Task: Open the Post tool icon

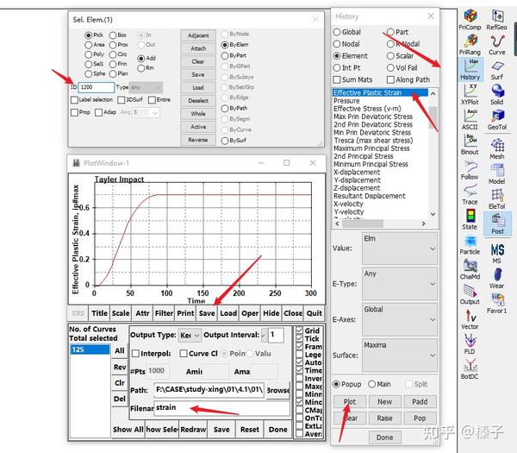Action: click(497, 223)
